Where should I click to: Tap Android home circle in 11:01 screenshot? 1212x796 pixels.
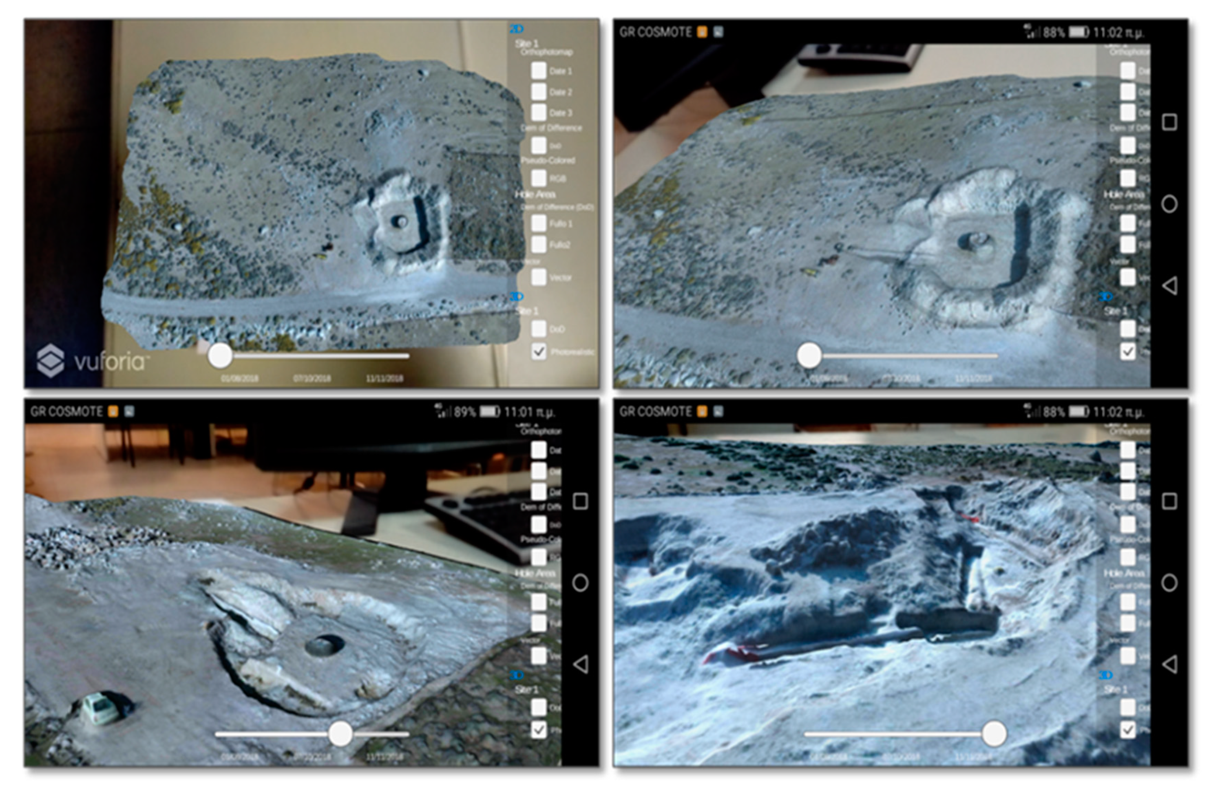(x=581, y=582)
